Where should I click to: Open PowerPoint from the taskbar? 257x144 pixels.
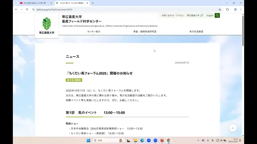click(162, 140)
